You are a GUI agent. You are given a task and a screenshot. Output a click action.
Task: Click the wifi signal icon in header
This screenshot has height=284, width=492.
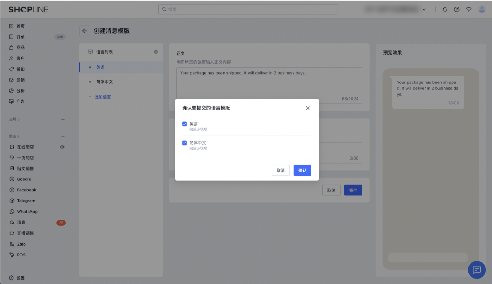[x=469, y=9]
